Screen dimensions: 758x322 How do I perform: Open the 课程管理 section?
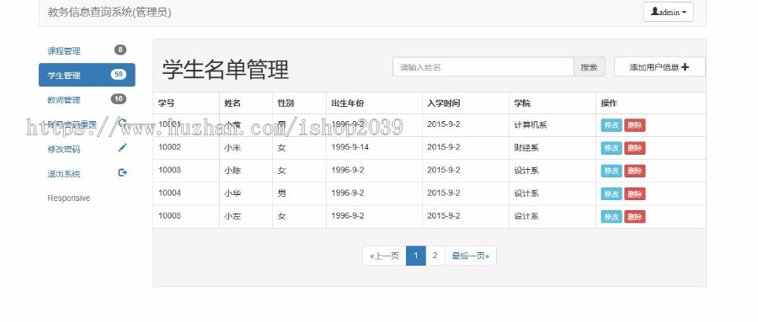tap(87, 50)
